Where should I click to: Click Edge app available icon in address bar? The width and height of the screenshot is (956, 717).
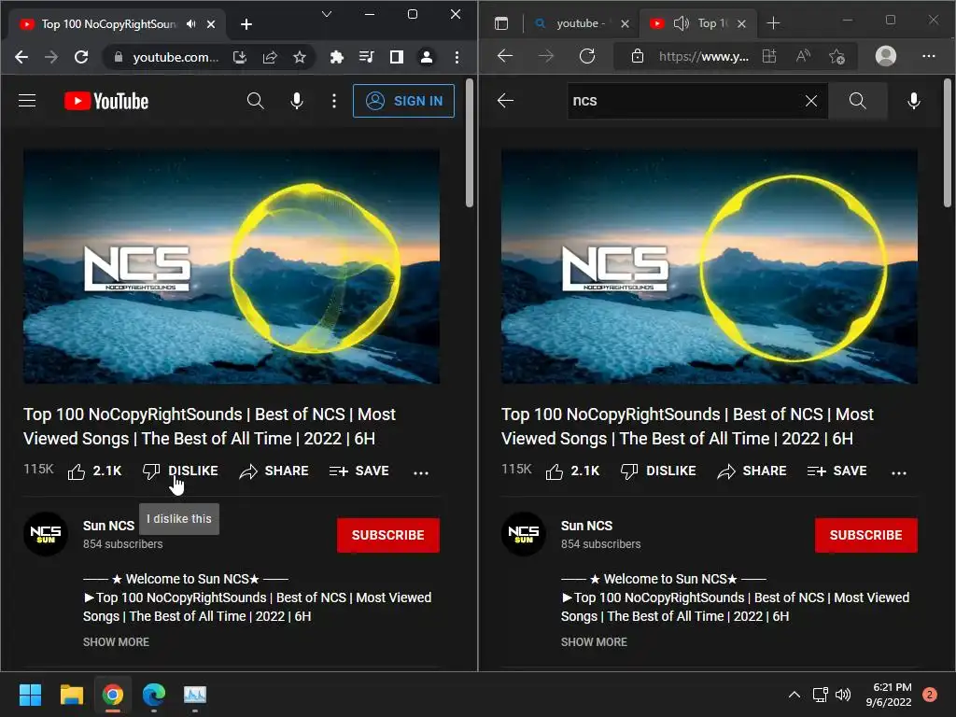(770, 57)
